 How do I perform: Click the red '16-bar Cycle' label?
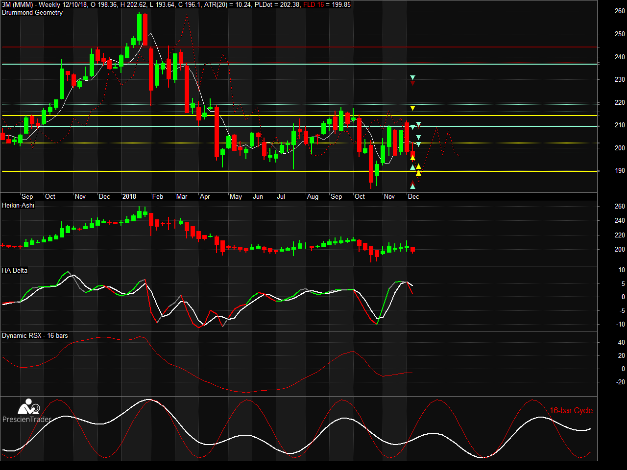click(571, 410)
